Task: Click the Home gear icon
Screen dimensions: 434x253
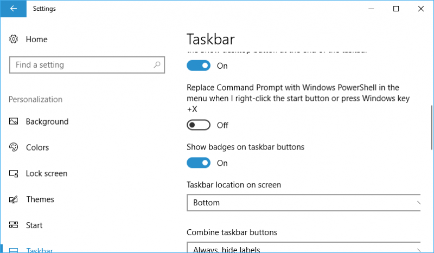Action: (x=13, y=39)
